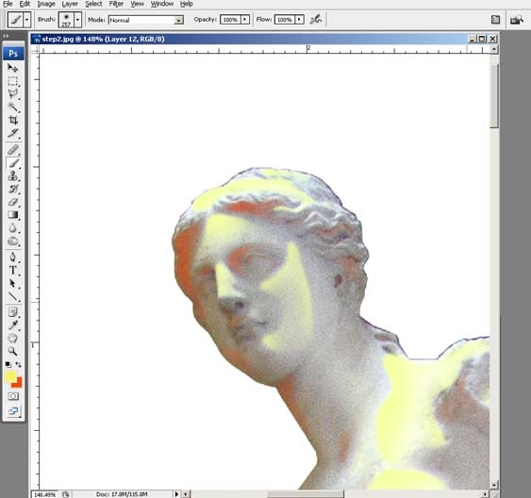Click the scroll up arrow of document
Viewport: 531px width, 498px height.
click(x=494, y=50)
